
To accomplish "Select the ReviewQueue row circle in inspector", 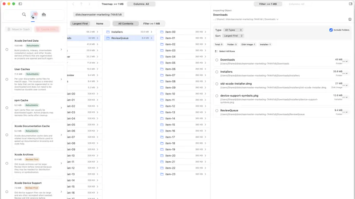I will [x=217, y=111].
